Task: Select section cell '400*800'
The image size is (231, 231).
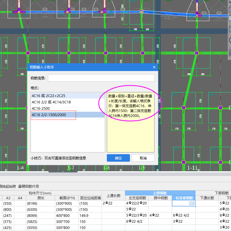Action: (67, 215)
